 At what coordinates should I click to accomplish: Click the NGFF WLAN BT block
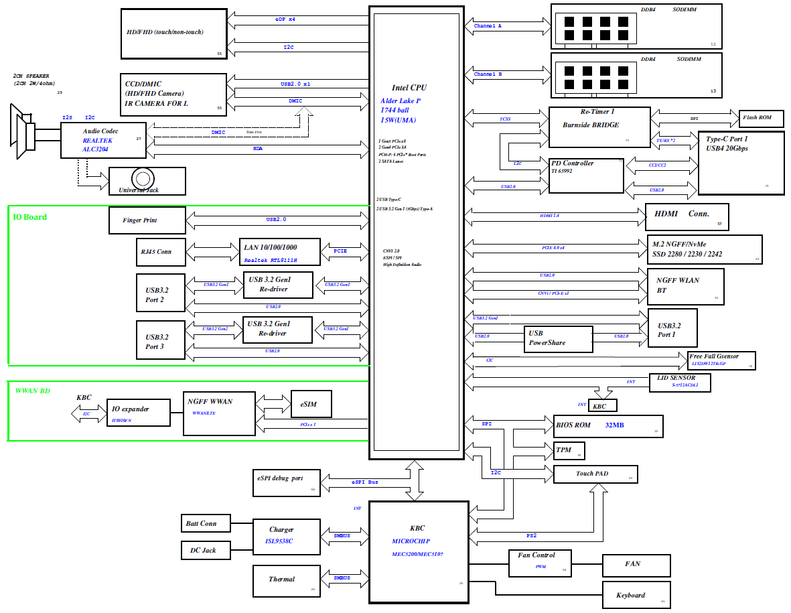686,287
